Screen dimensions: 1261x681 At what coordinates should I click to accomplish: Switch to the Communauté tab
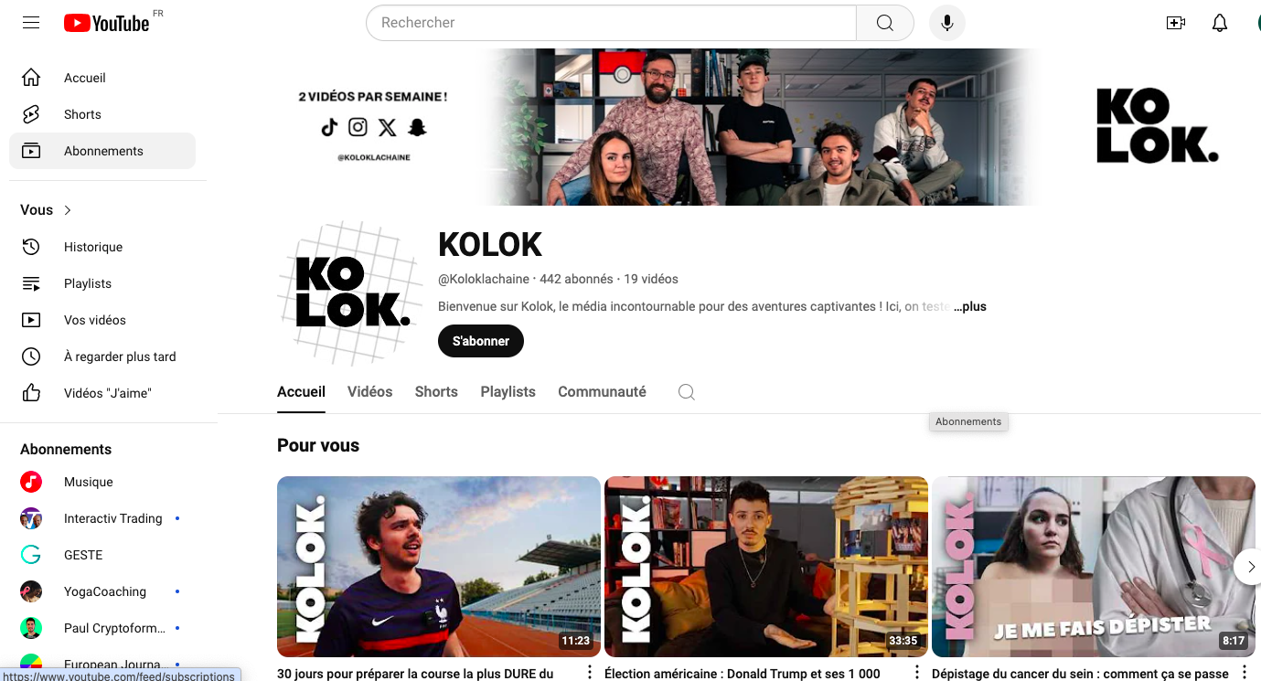pyautogui.click(x=602, y=391)
